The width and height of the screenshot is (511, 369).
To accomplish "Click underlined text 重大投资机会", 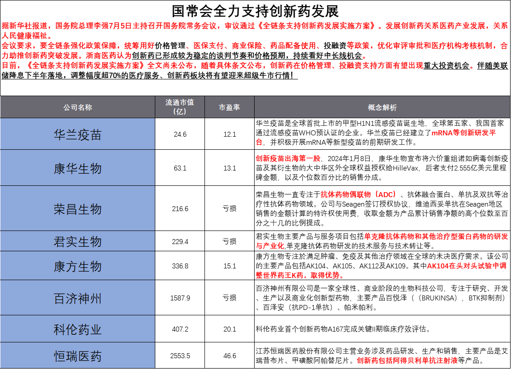I will [446, 66].
